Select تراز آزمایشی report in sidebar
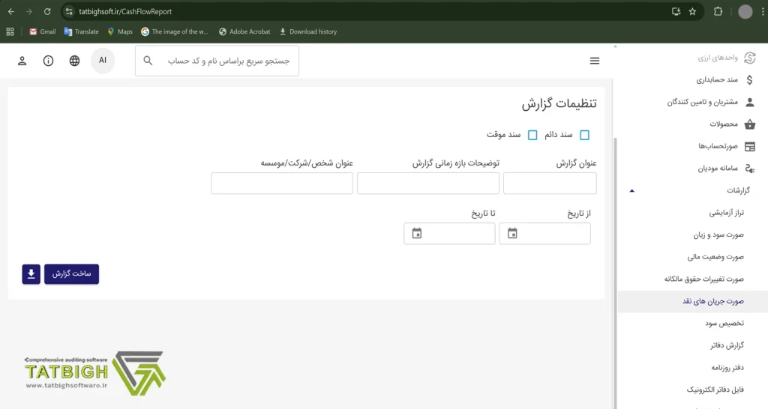Image resolution: width=768 pixels, height=409 pixels. (725, 213)
